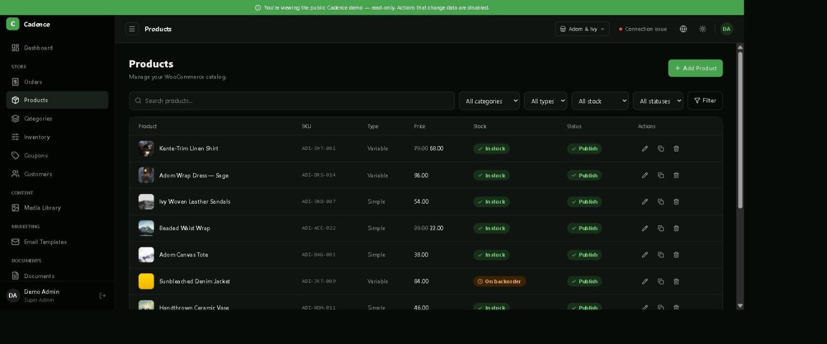Open Categories in the sidebar

click(57, 119)
